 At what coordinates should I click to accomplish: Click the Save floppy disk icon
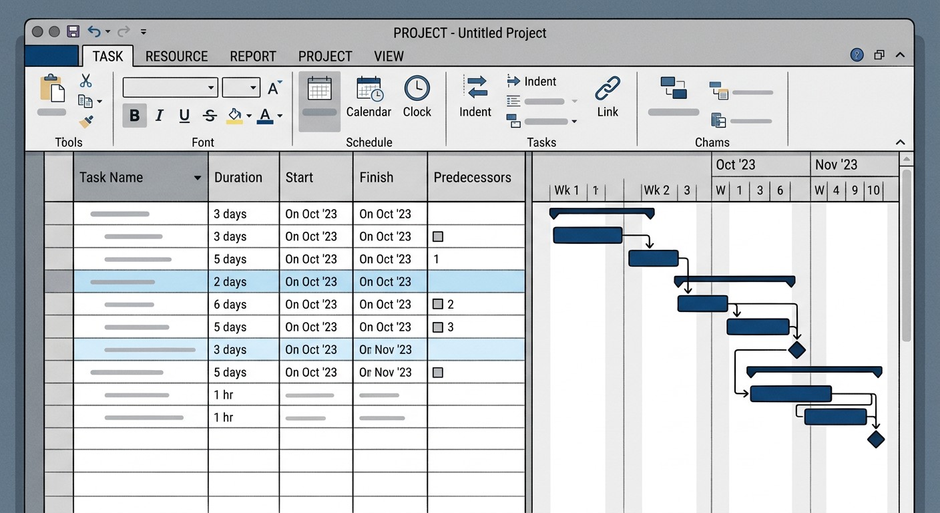click(x=73, y=31)
